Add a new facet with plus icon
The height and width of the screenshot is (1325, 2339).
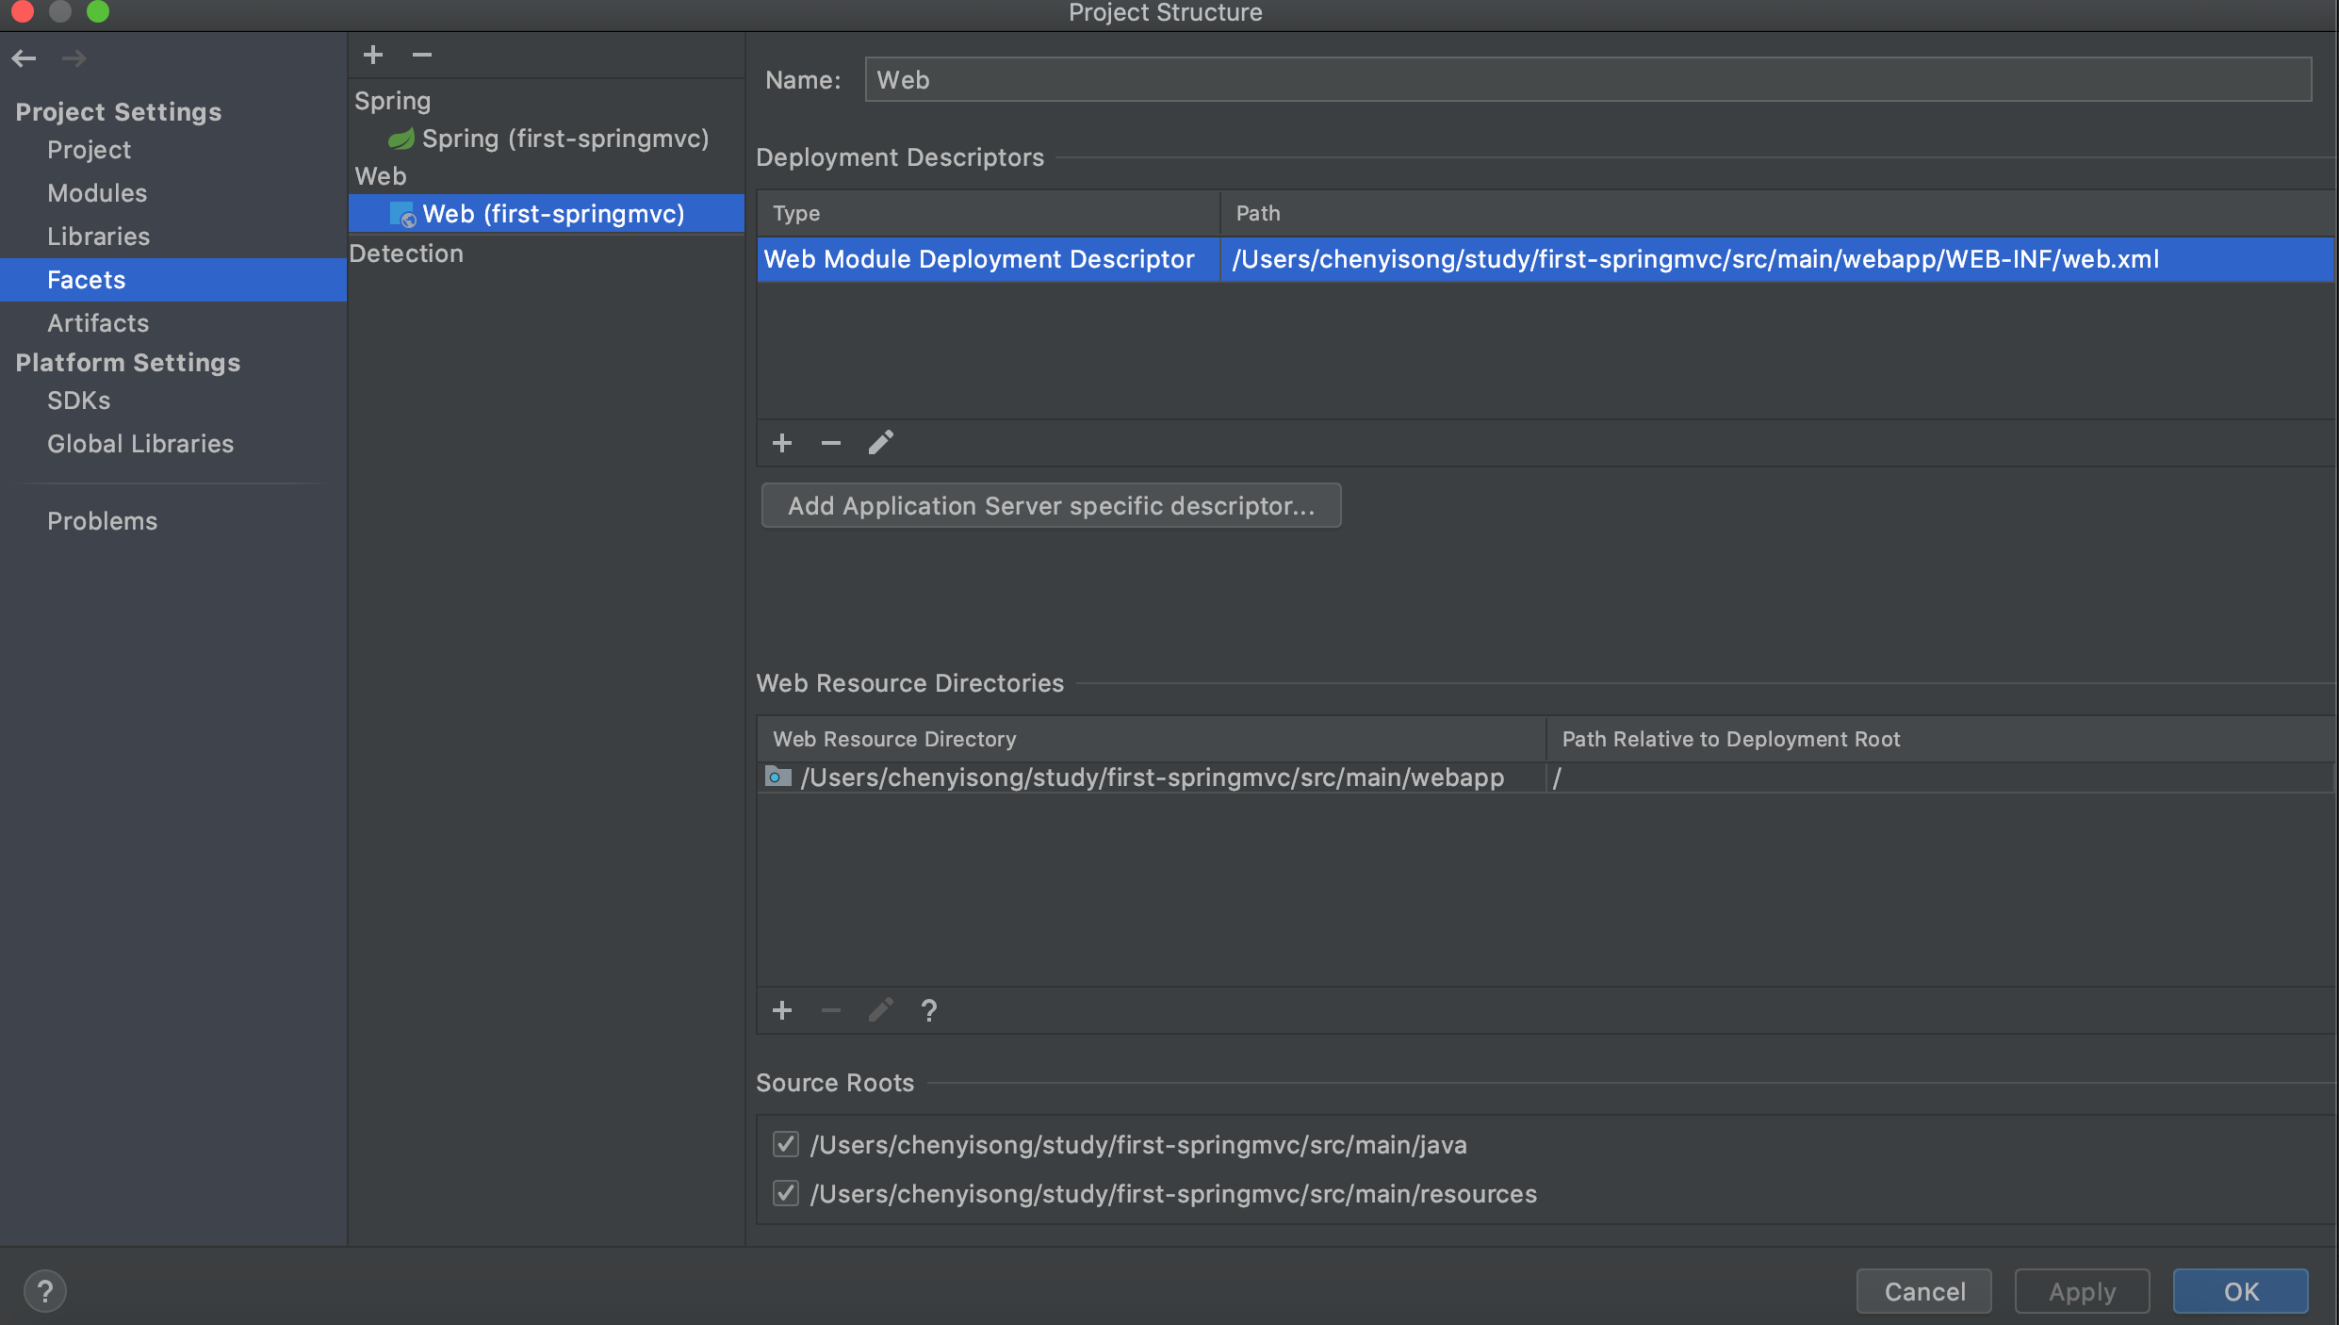click(x=373, y=55)
